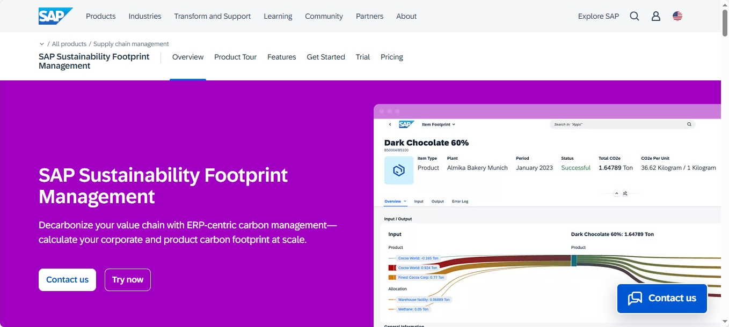Screen dimensions: 729x327
Task: Expand the breadcrumb chevron before All products
Action: point(42,44)
